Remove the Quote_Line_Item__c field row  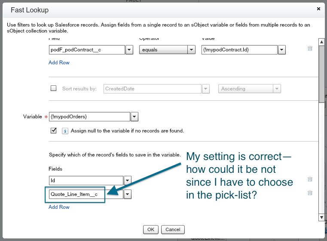310,193
